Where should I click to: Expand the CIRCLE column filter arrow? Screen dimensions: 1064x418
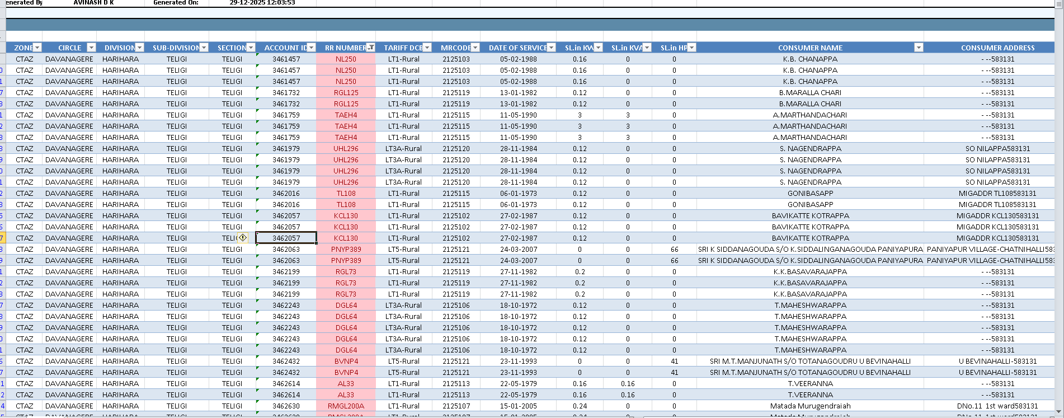pyautogui.click(x=91, y=48)
